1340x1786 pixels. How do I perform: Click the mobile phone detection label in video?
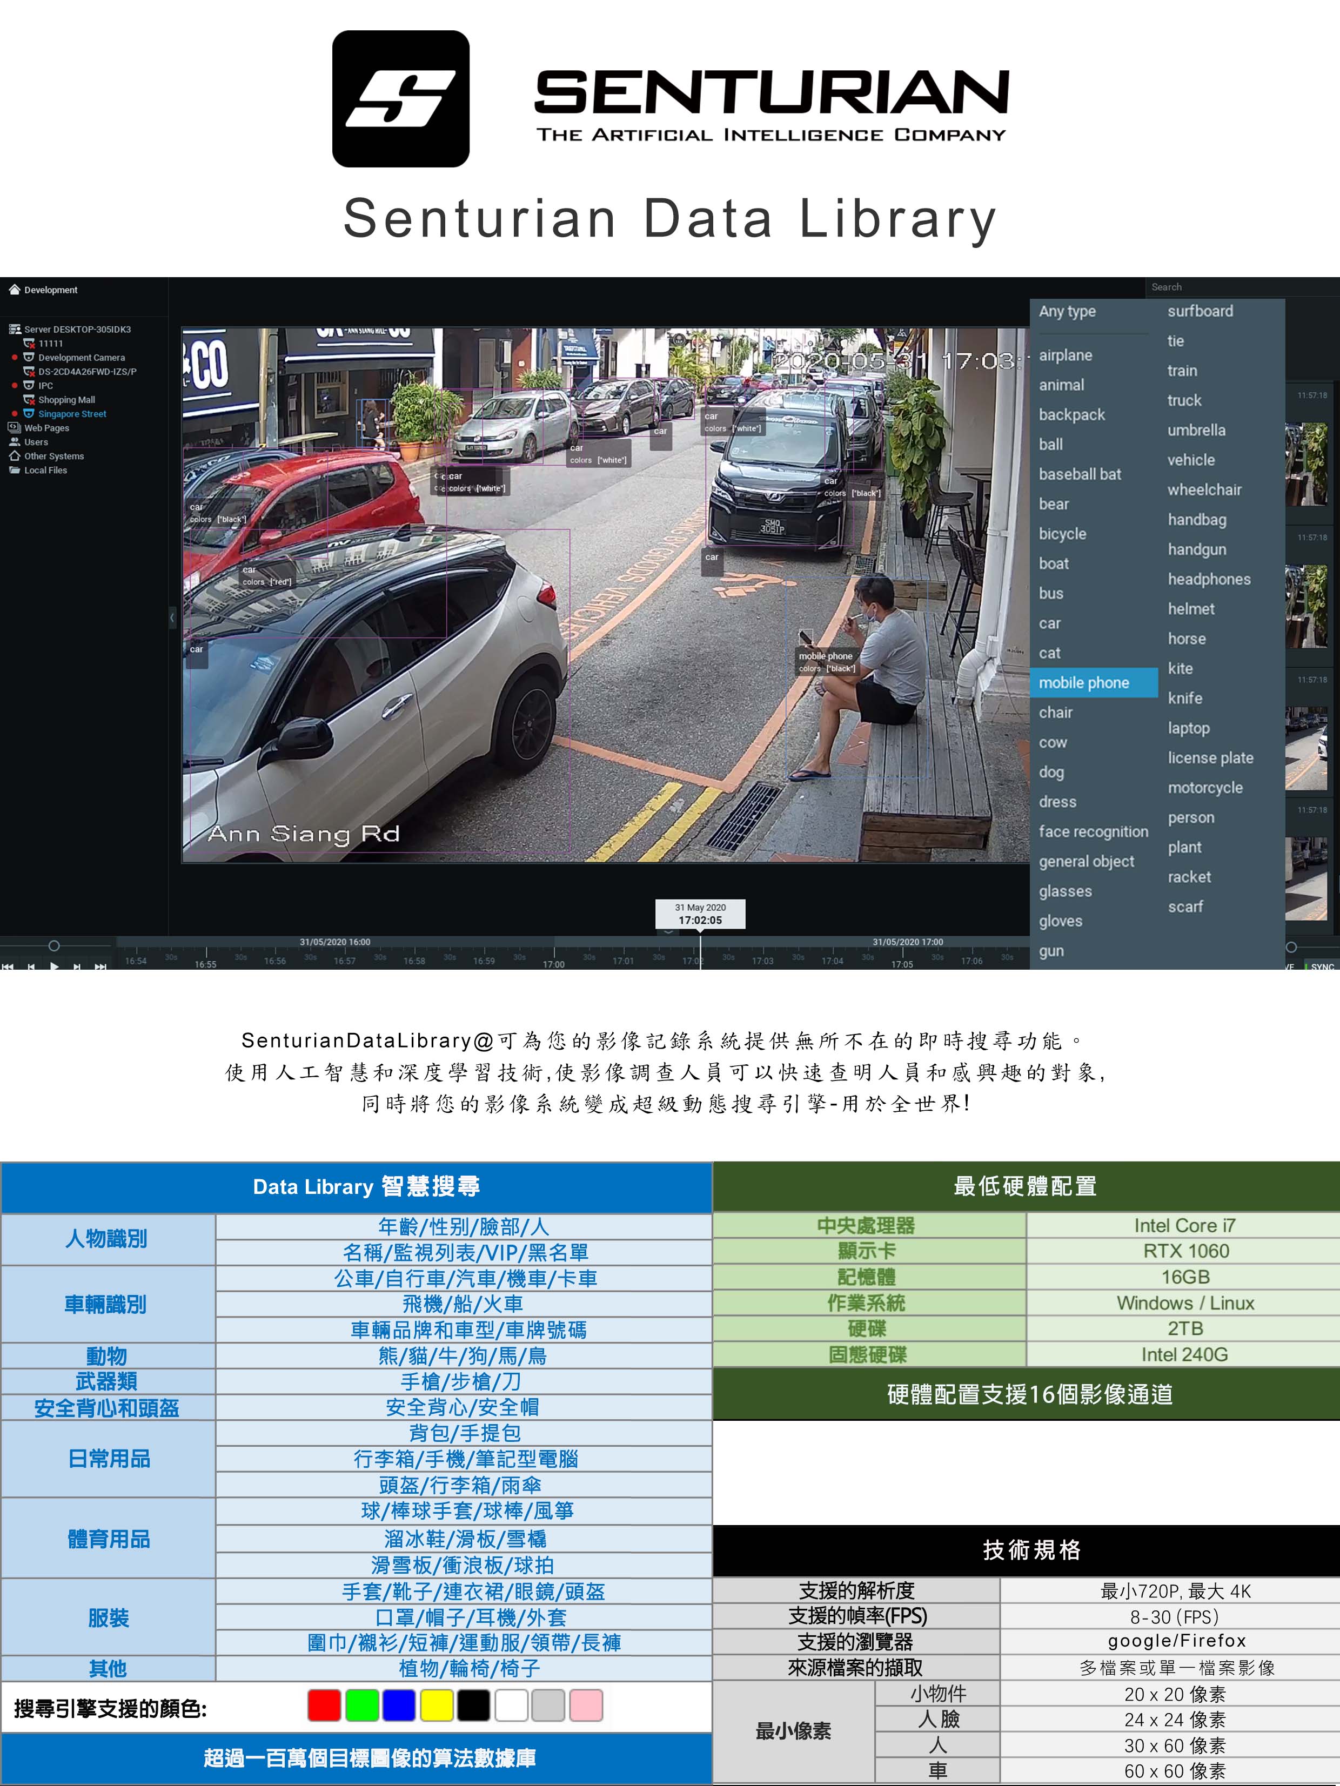(x=826, y=661)
